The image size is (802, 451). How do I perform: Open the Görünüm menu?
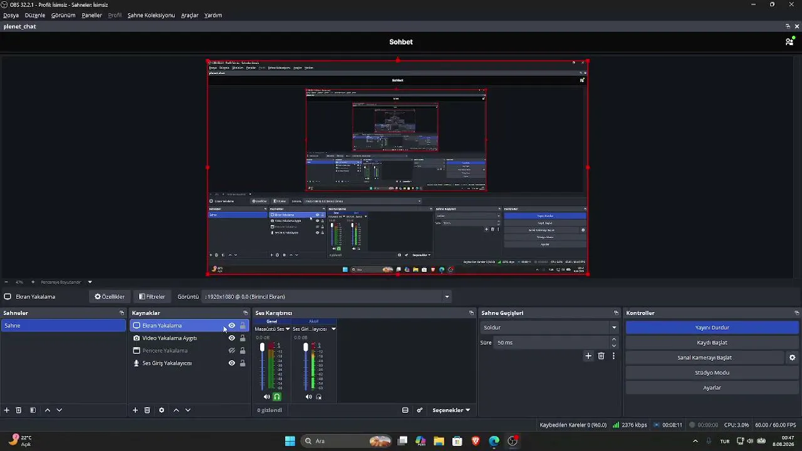pos(63,15)
